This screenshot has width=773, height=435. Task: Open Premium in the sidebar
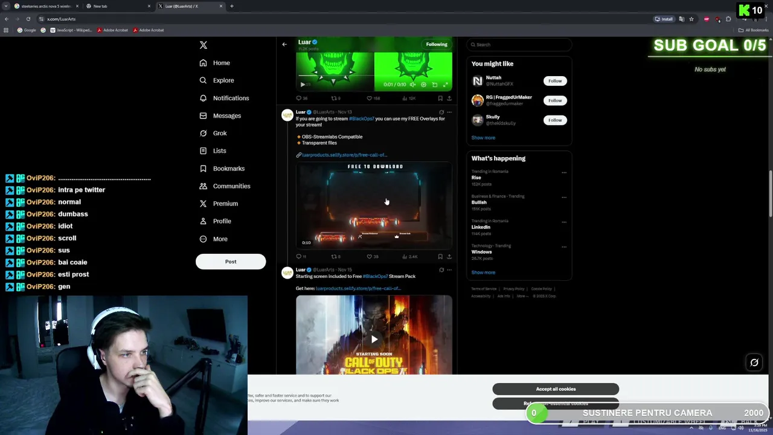219,204
